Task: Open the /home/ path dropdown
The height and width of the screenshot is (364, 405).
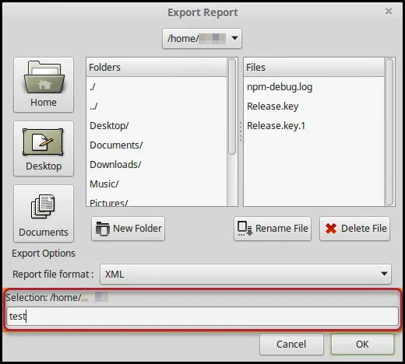Action: pyautogui.click(x=202, y=39)
